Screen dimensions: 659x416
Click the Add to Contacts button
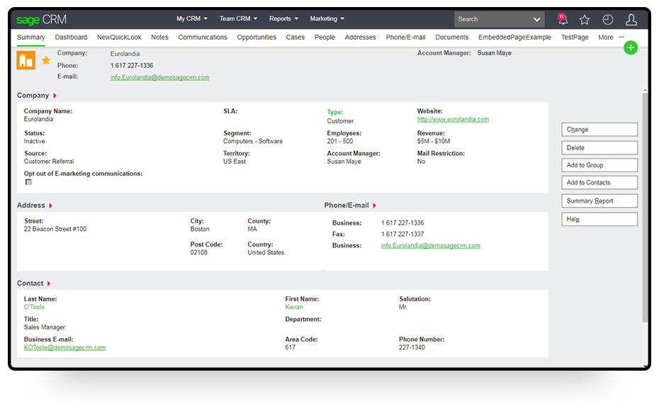(x=599, y=182)
